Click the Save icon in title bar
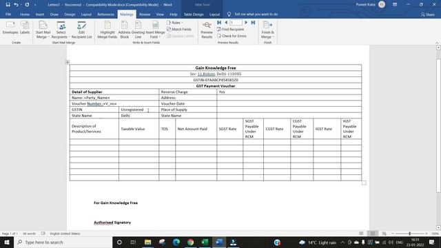This screenshot has height=248, width=441. coord(8,5)
